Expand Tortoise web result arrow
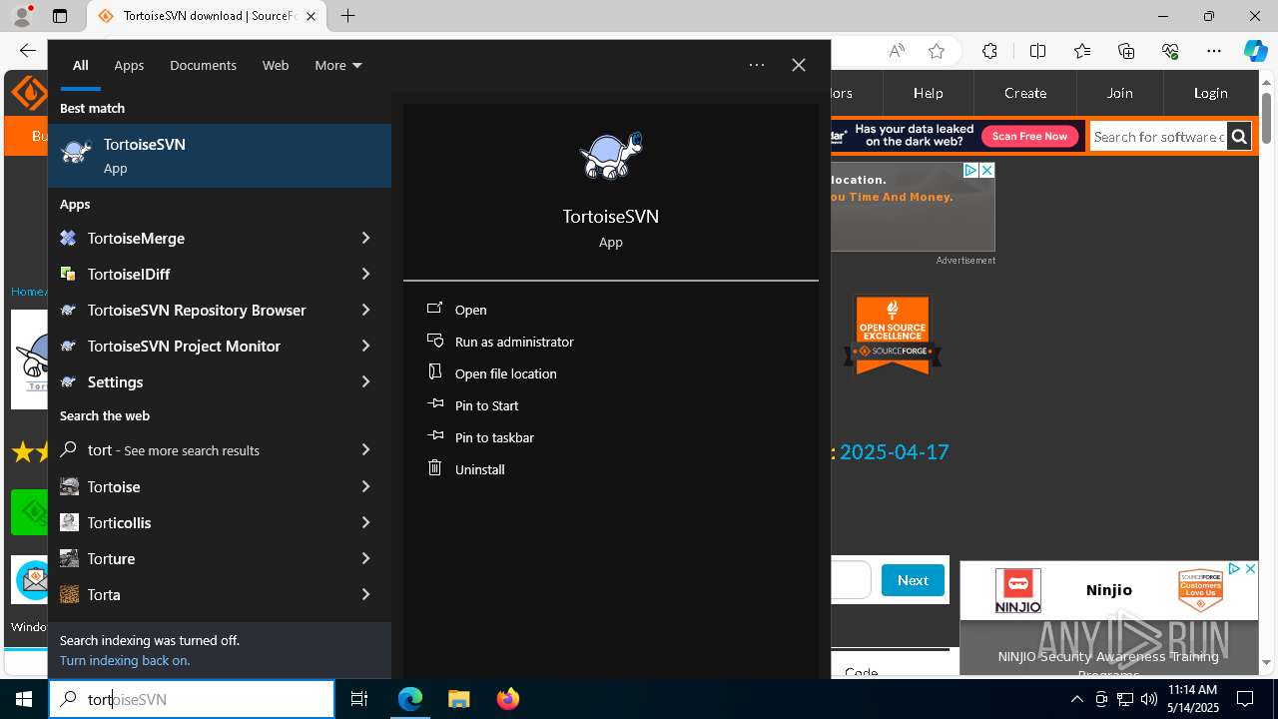Screen dimensions: 1278x719 [365, 486]
